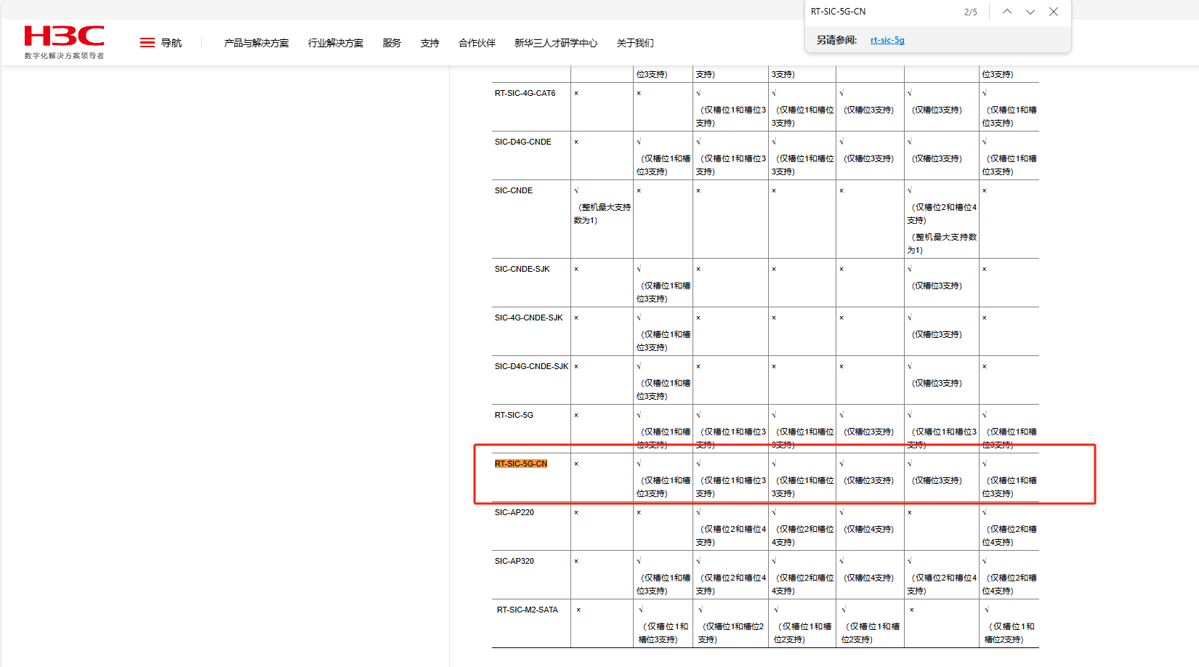Focus the find-in-page search field
Image resolution: width=1199 pixels, height=667 pixels.
tap(879, 12)
